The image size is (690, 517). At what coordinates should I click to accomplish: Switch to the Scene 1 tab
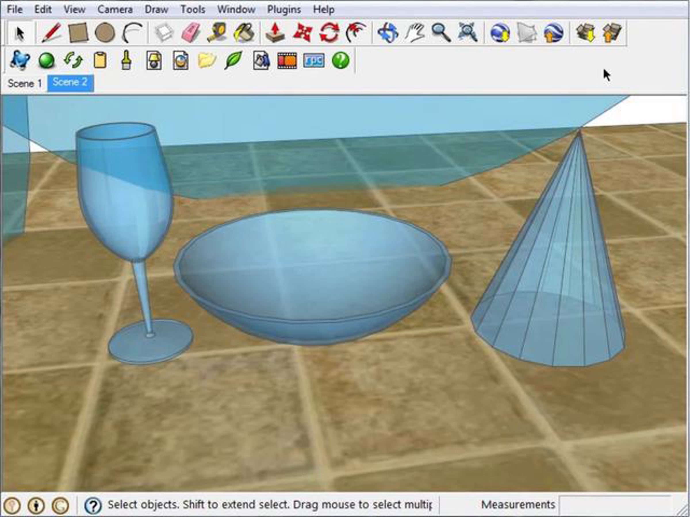coord(24,83)
